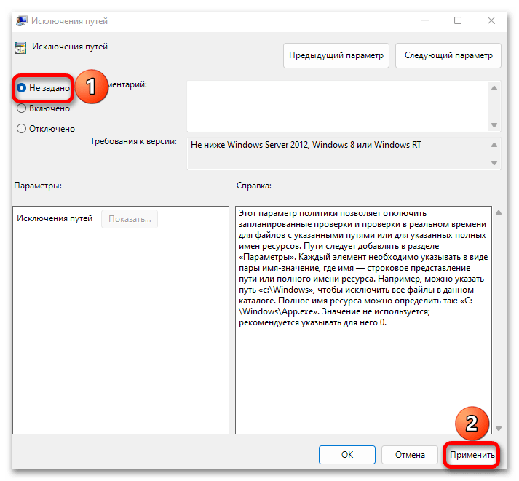Click inside the comment text field
The height and width of the screenshot is (481, 519).
[x=337, y=106]
